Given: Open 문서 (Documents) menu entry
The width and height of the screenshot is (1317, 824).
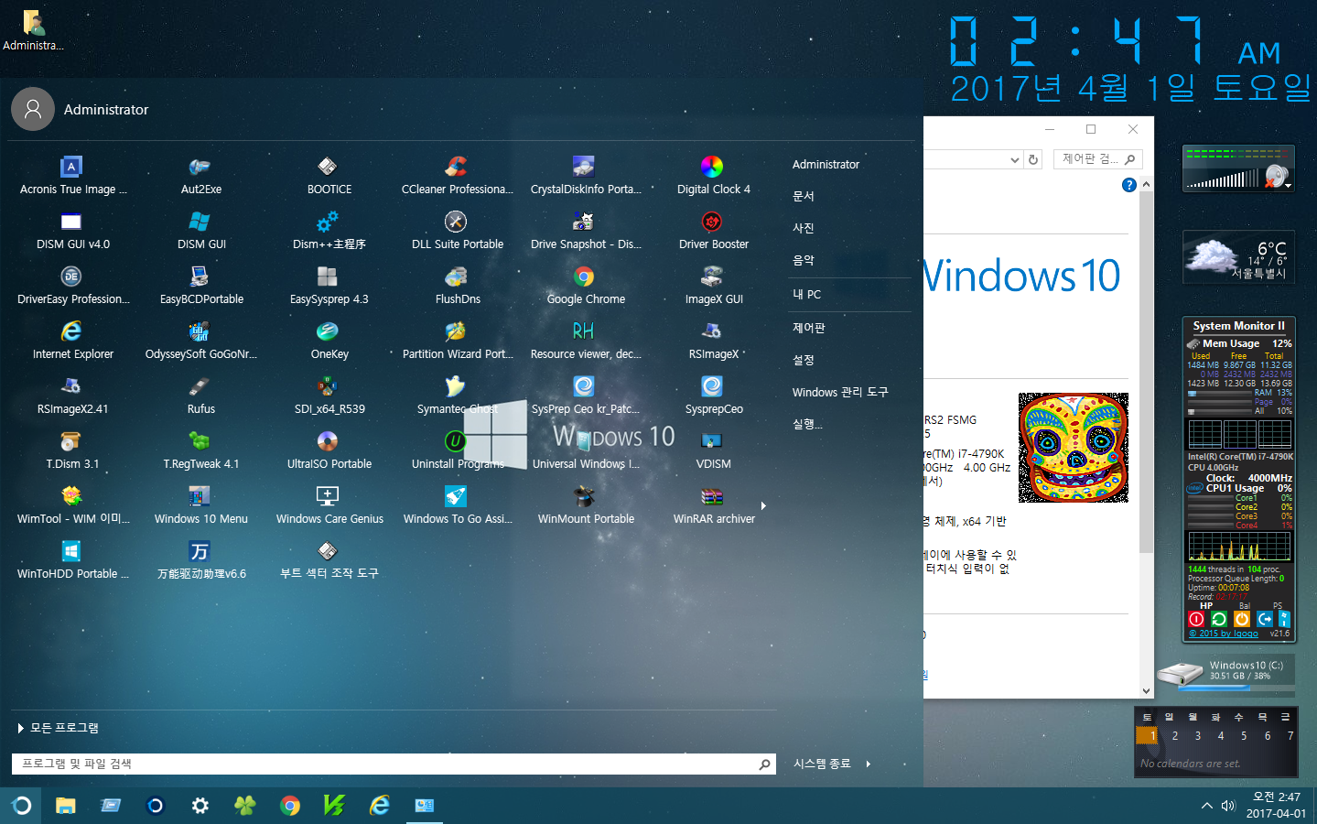Looking at the screenshot, I should click(x=804, y=196).
